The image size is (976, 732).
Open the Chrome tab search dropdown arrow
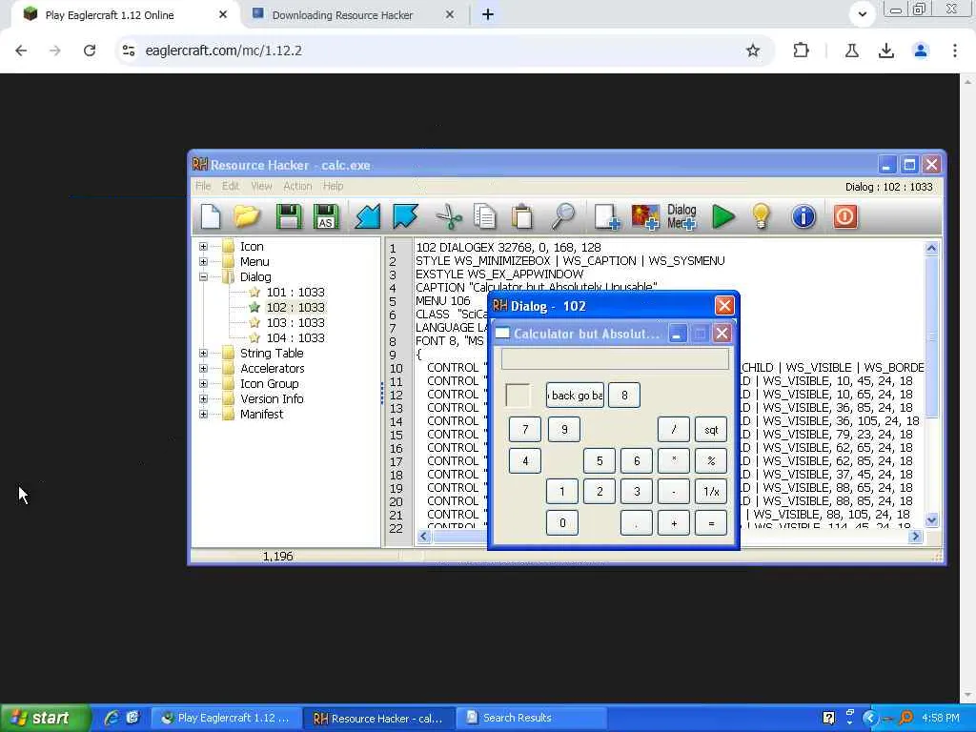click(862, 13)
